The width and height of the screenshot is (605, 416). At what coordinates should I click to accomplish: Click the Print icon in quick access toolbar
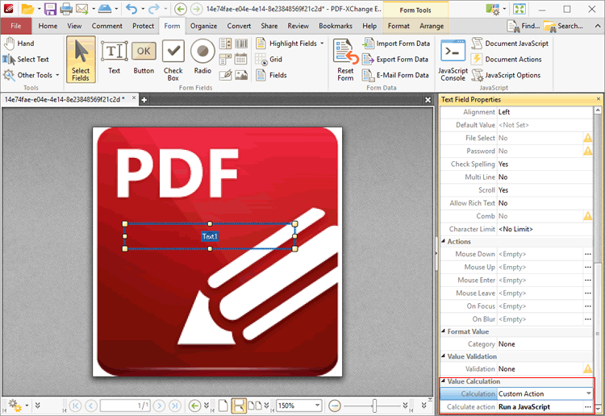66,9
